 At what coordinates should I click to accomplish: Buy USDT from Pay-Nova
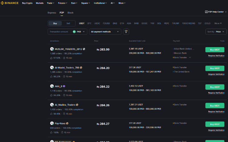click(215, 124)
